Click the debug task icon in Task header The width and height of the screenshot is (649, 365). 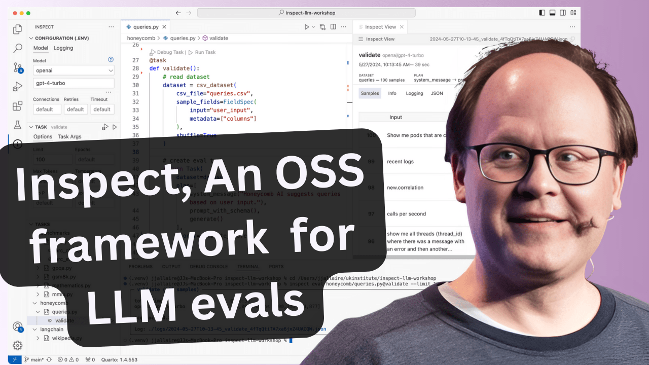tap(105, 127)
